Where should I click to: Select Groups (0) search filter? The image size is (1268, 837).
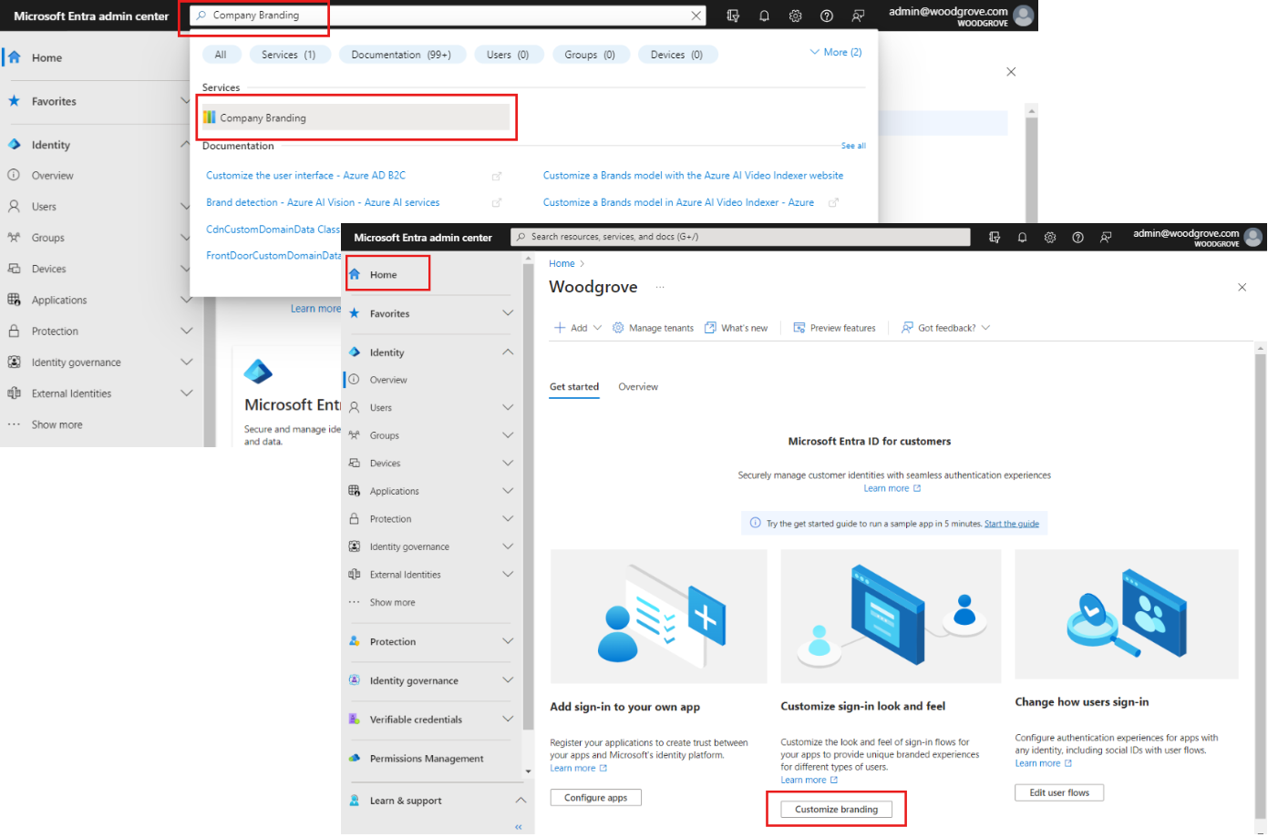590,55
